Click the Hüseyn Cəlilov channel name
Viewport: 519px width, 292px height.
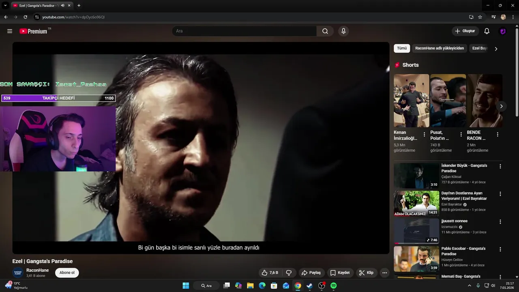point(452,260)
